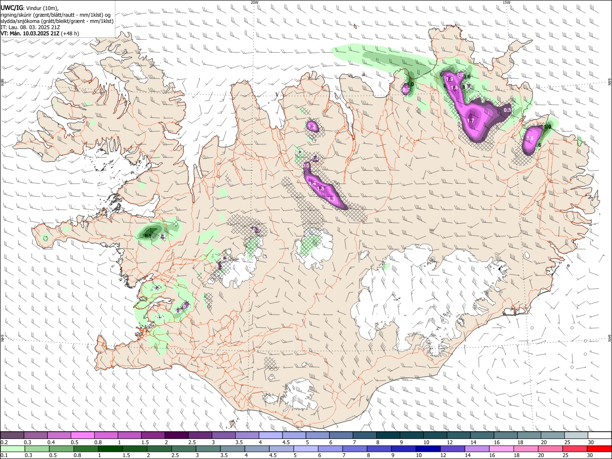Click the '0.1' label starting bottom scale

click(x=4, y=455)
